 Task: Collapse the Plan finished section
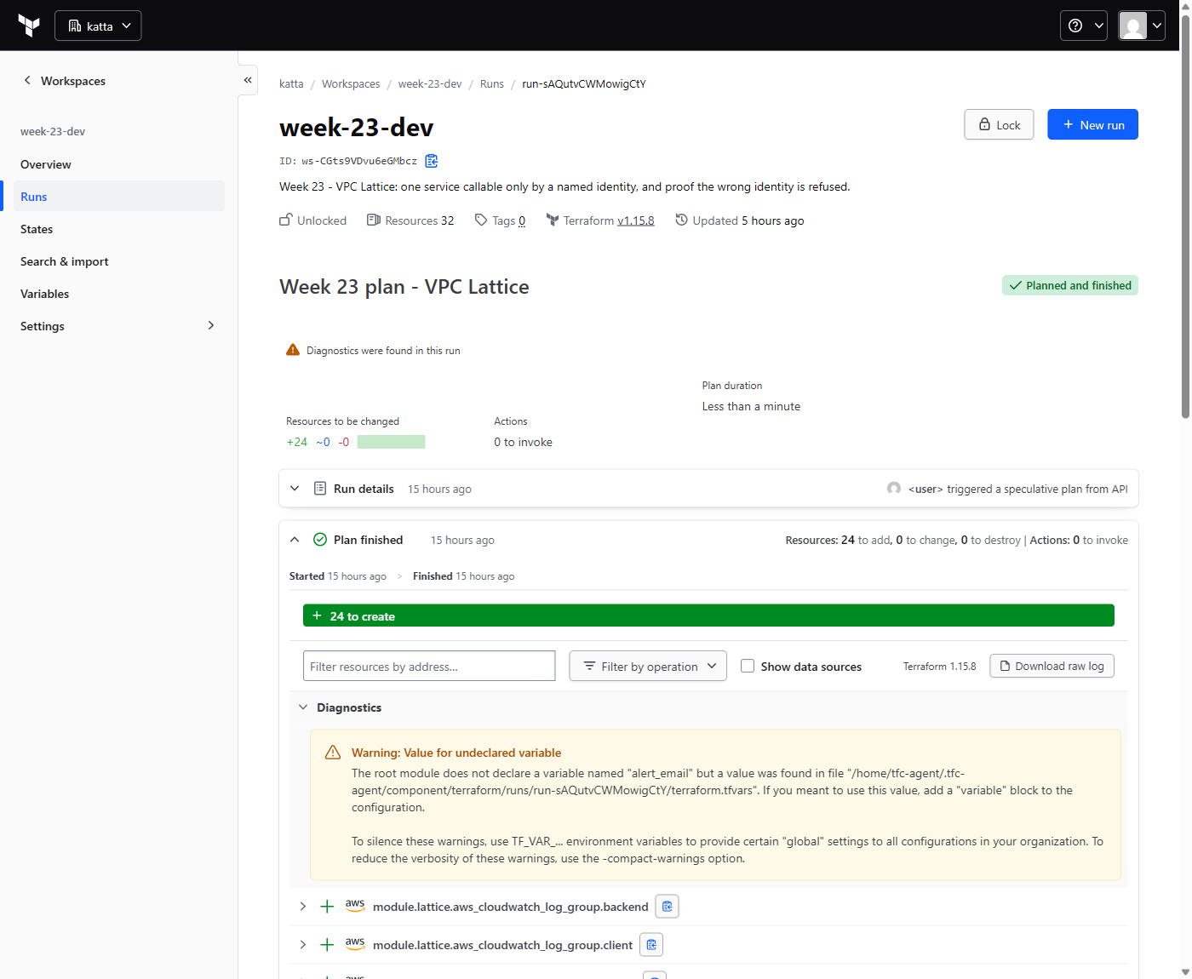[295, 540]
